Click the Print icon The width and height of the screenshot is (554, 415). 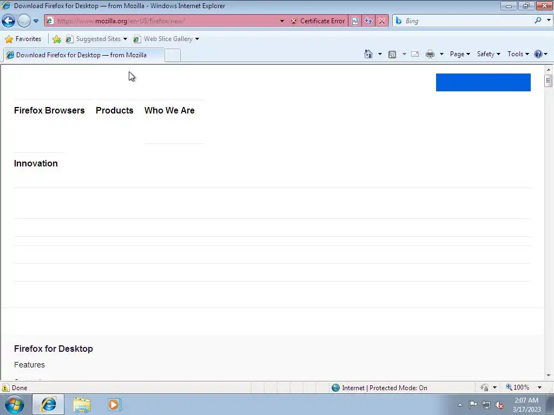[x=430, y=54]
